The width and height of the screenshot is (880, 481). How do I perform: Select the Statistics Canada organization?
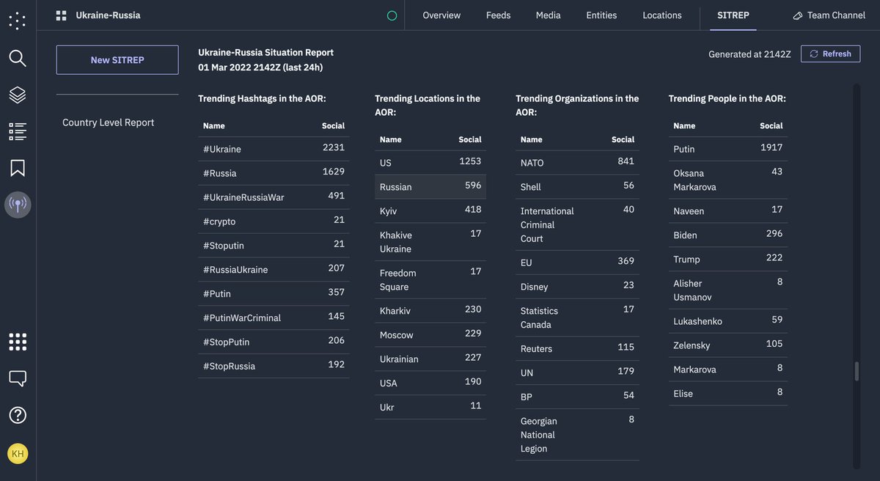tap(577, 317)
